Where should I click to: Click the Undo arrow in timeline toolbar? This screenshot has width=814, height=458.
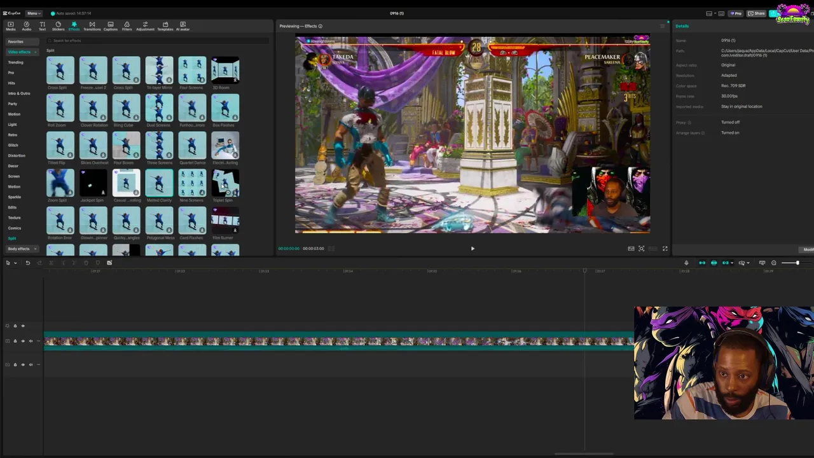coord(27,263)
